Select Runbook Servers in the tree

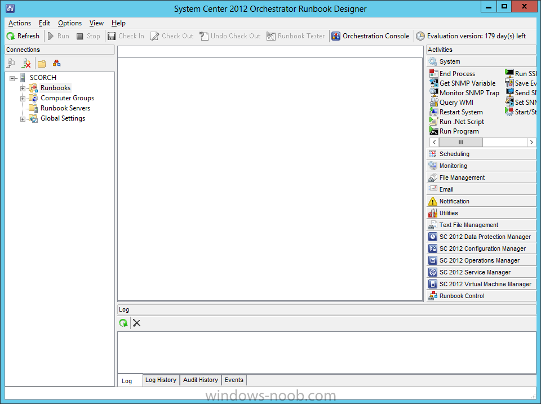point(65,108)
